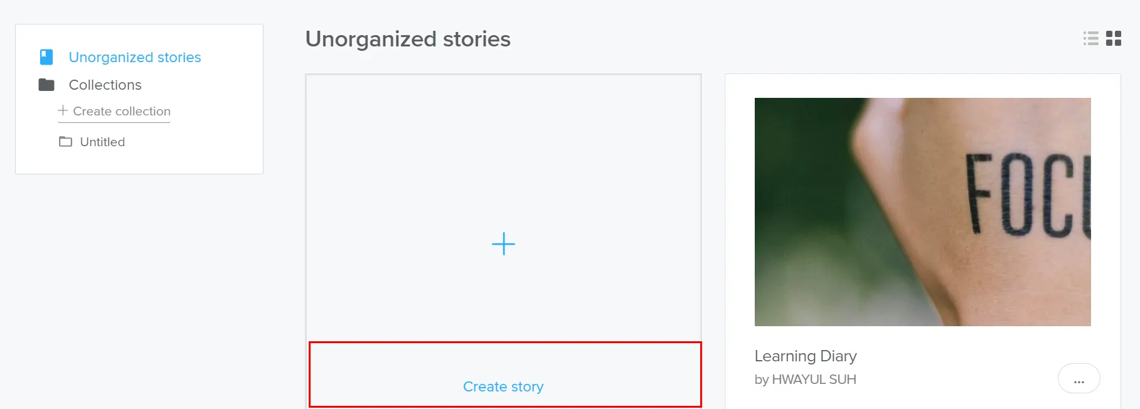
Task: Click the blue book icon for Unorganized stories
Action: (x=46, y=57)
